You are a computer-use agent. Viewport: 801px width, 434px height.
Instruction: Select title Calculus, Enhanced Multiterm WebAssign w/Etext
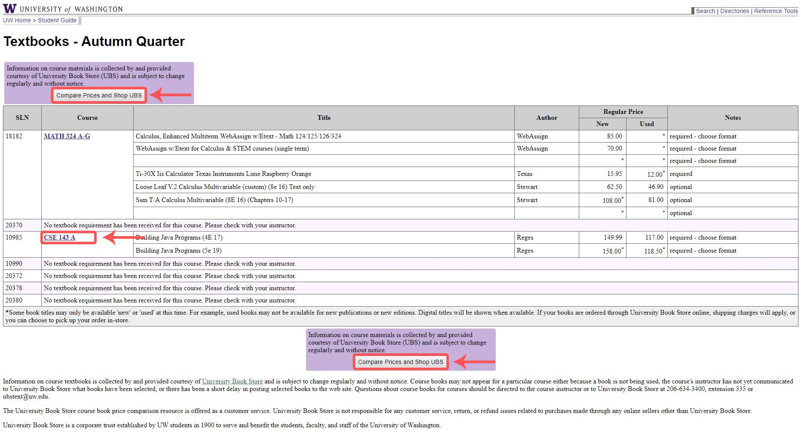[x=238, y=136]
